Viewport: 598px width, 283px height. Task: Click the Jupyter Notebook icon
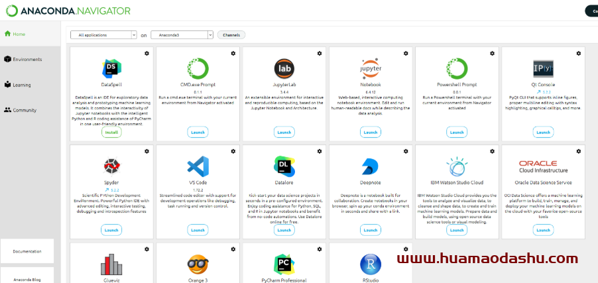point(371,69)
